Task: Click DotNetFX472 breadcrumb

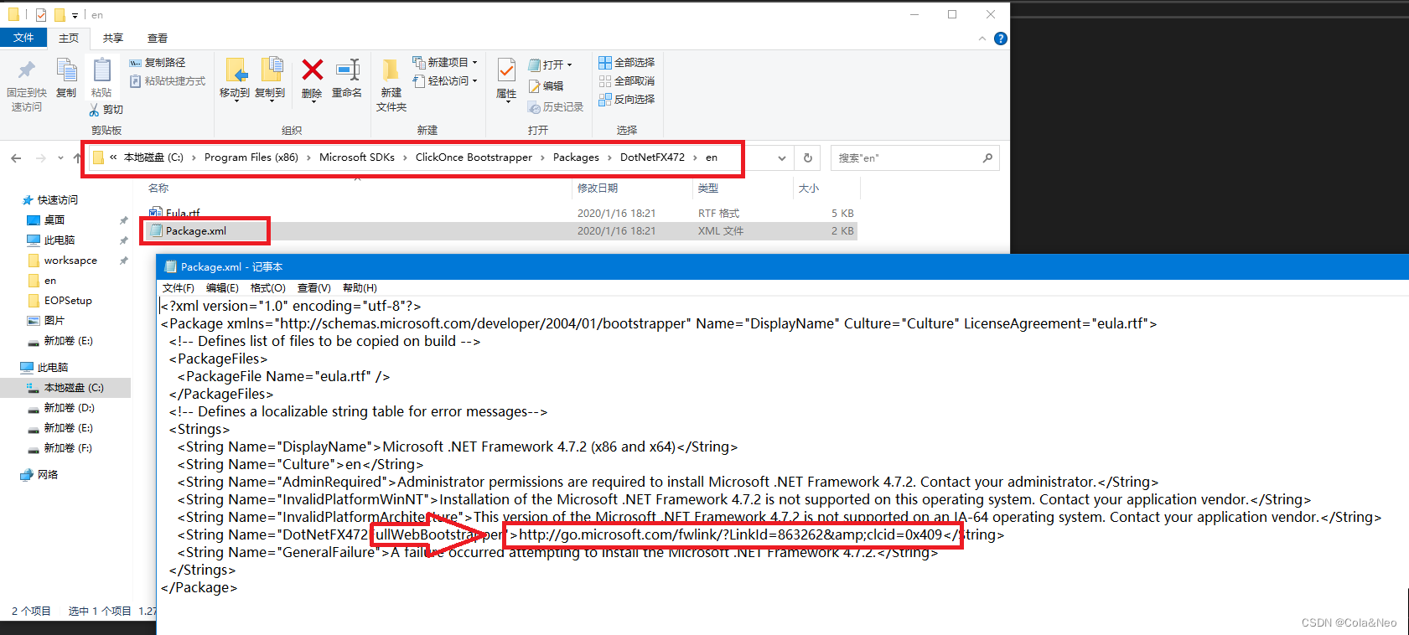Action: tap(652, 157)
